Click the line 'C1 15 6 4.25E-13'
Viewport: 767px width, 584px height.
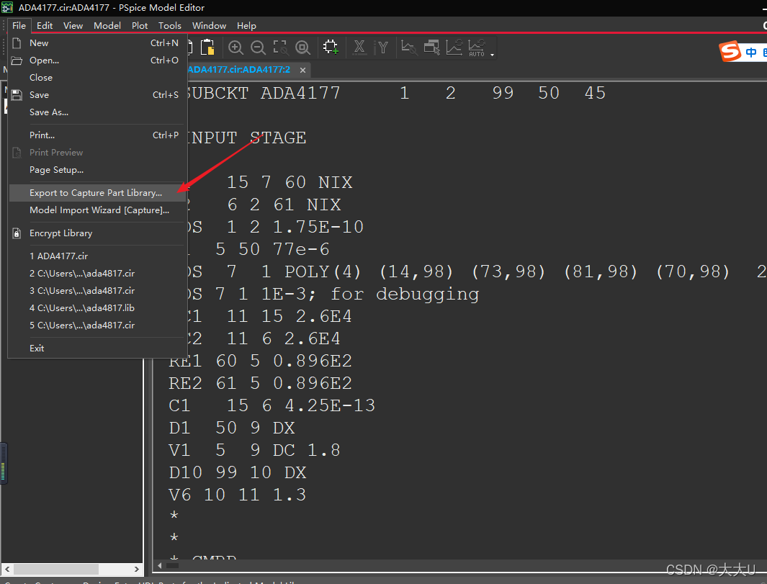click(x=272, y=405)
